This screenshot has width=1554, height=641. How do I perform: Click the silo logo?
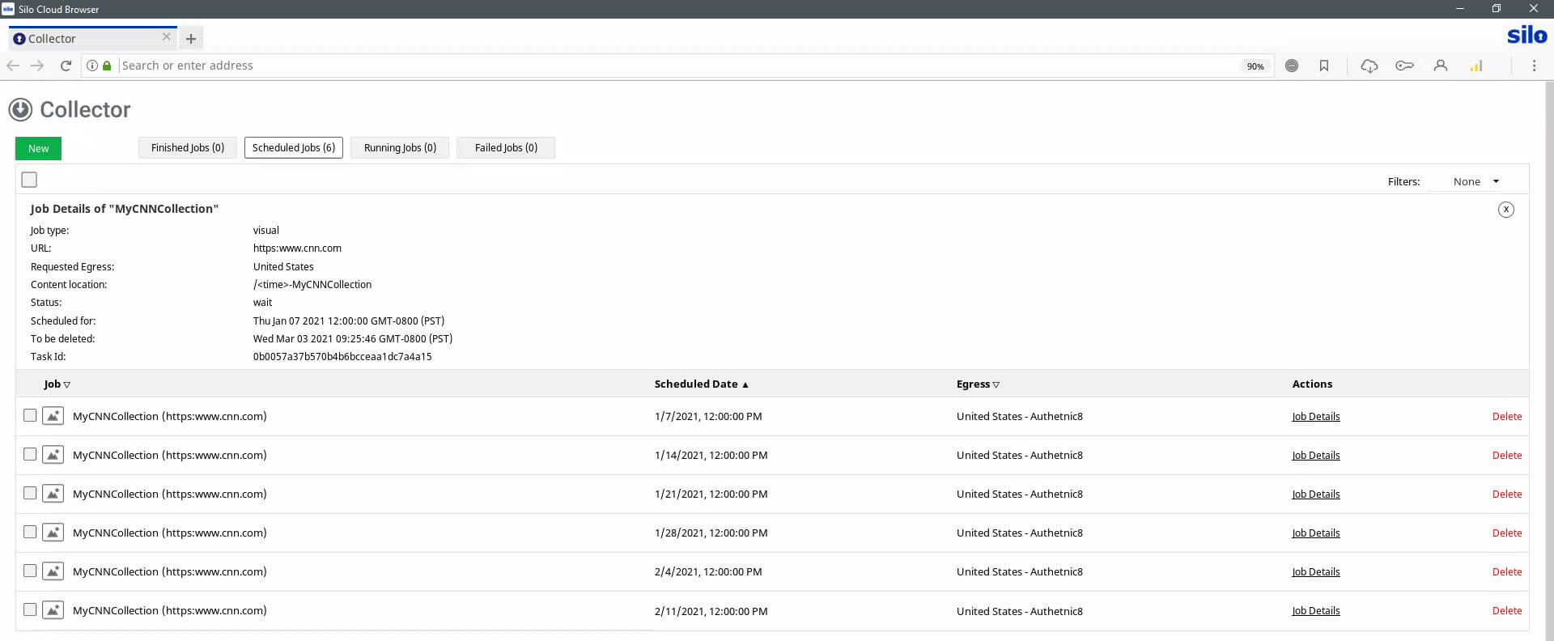pyautogui.click(x=1526, y=36)
